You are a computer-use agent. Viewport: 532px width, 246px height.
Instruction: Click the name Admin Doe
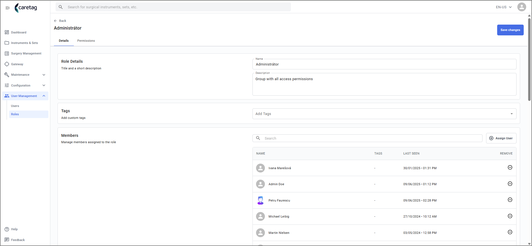pyautogui.click(x=276, y=184)
